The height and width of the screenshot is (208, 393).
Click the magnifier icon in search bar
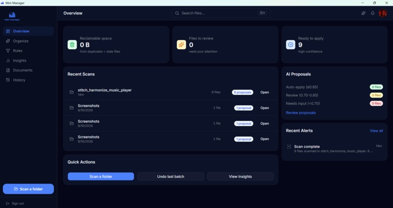click(x=177, y=13)
